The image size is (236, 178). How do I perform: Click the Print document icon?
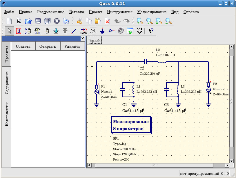pyautogui.click(x=66, y=21)
